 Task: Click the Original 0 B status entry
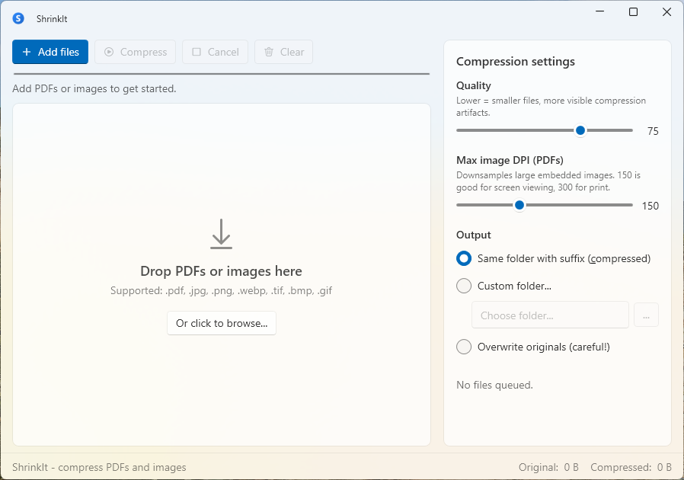pyautogui.click(x=548, y=467)
